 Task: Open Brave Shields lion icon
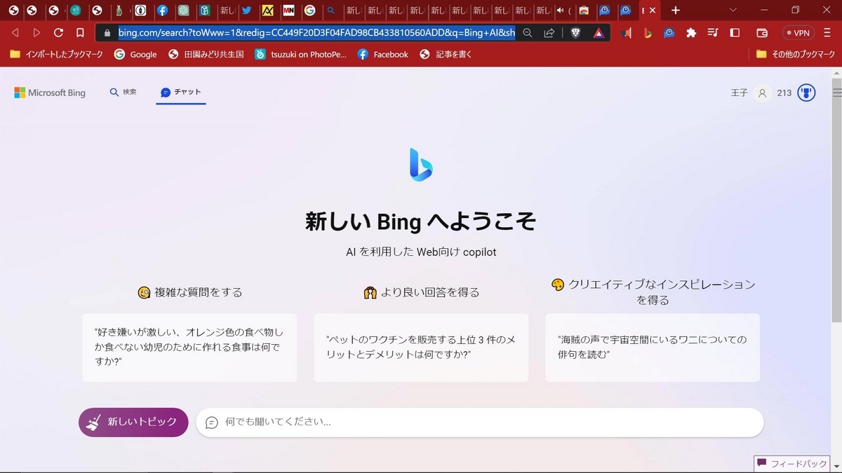[575, 33]
